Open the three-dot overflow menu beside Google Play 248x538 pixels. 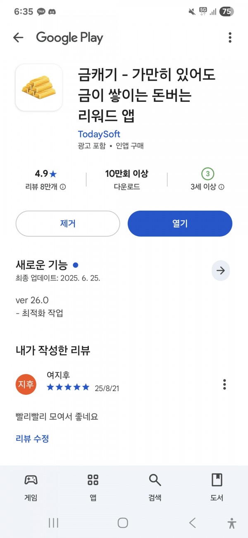coord(230,38)
